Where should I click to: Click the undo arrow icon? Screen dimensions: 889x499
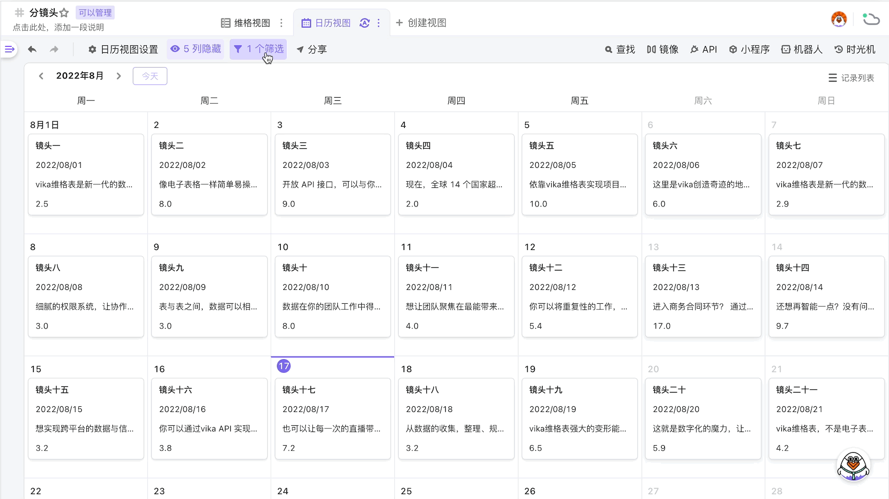[x=32, y=49]
